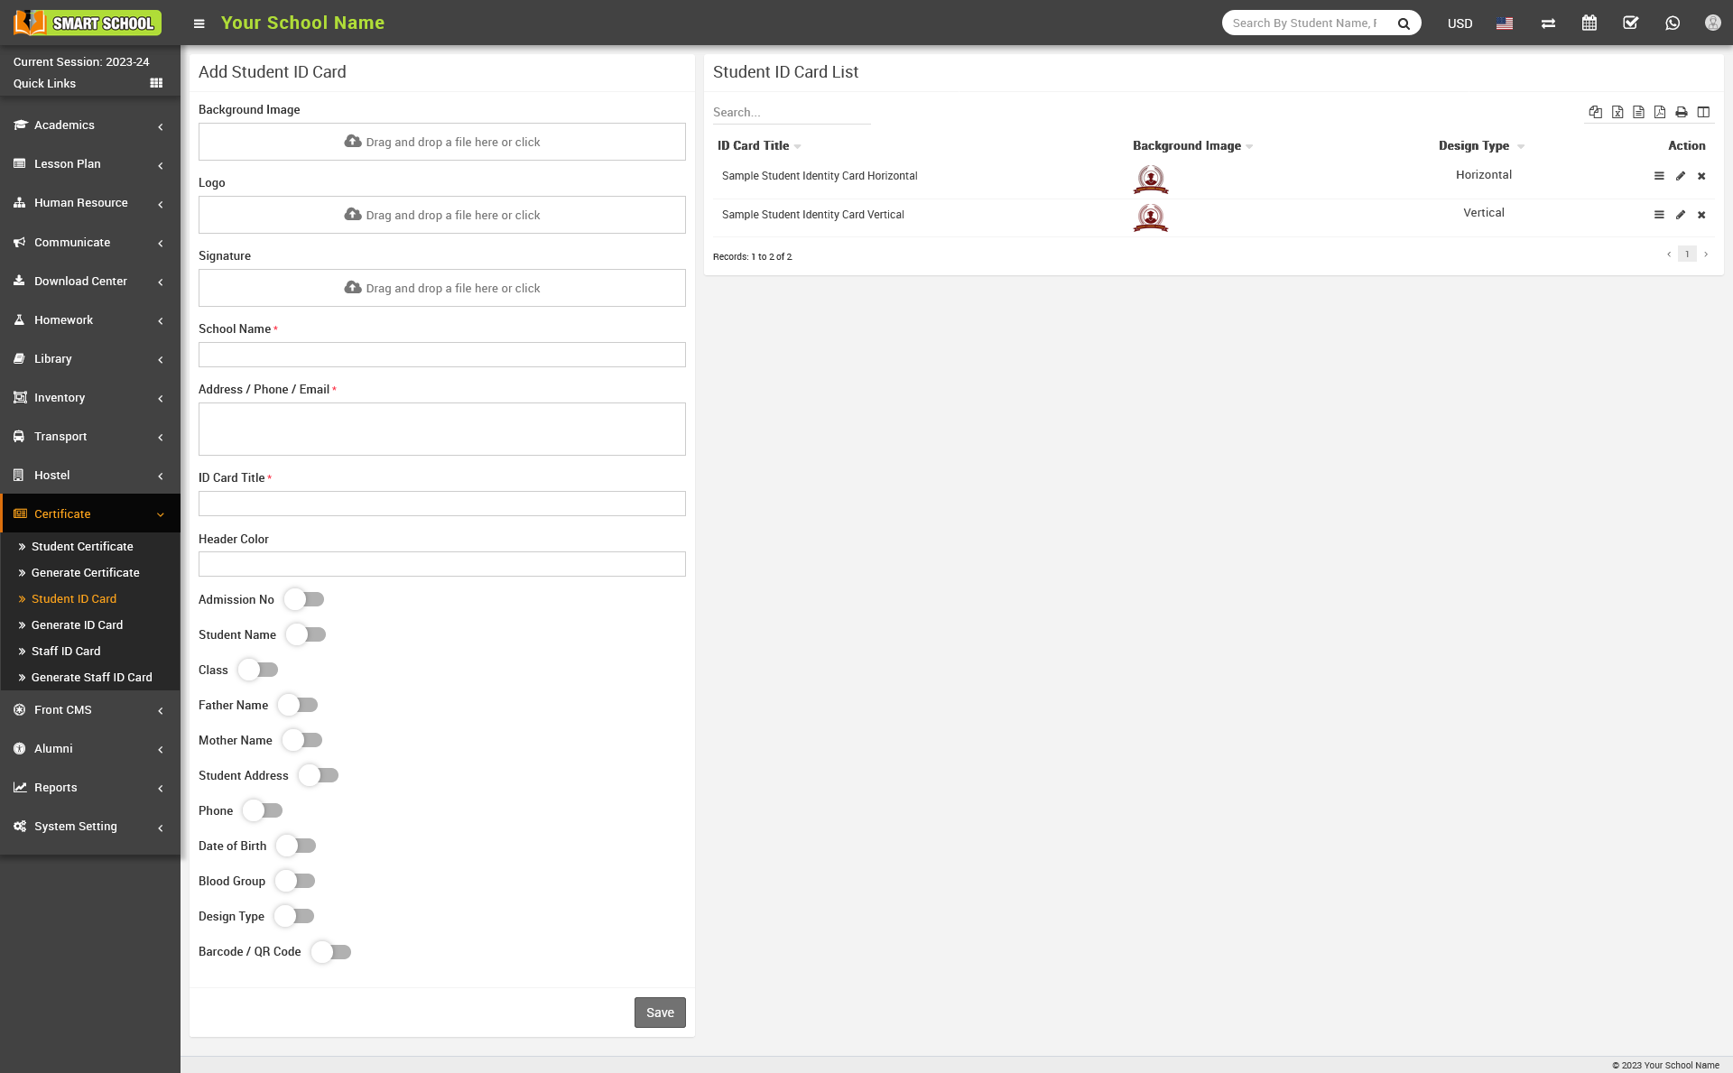Print the Student ID Card List
This screenshot has width=1733, height=1073.
pos(1681,112)
